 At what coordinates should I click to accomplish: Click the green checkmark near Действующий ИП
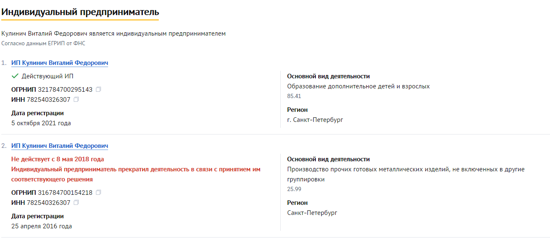(15, 76)
